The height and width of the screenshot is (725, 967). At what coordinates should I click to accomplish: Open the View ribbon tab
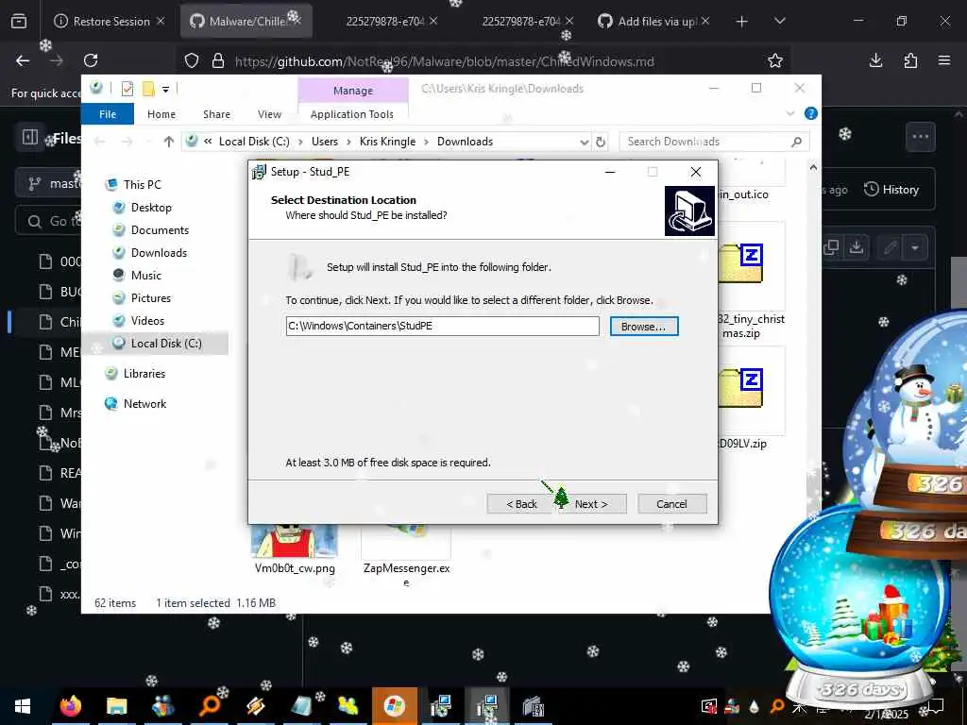(x=269, y=114)
